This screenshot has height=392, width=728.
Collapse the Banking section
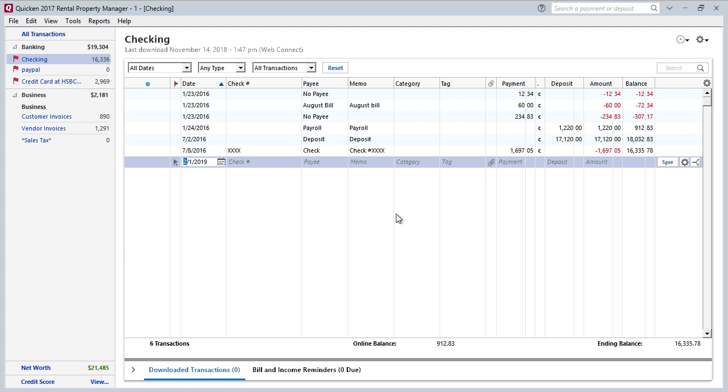click(x=15, y=47)
